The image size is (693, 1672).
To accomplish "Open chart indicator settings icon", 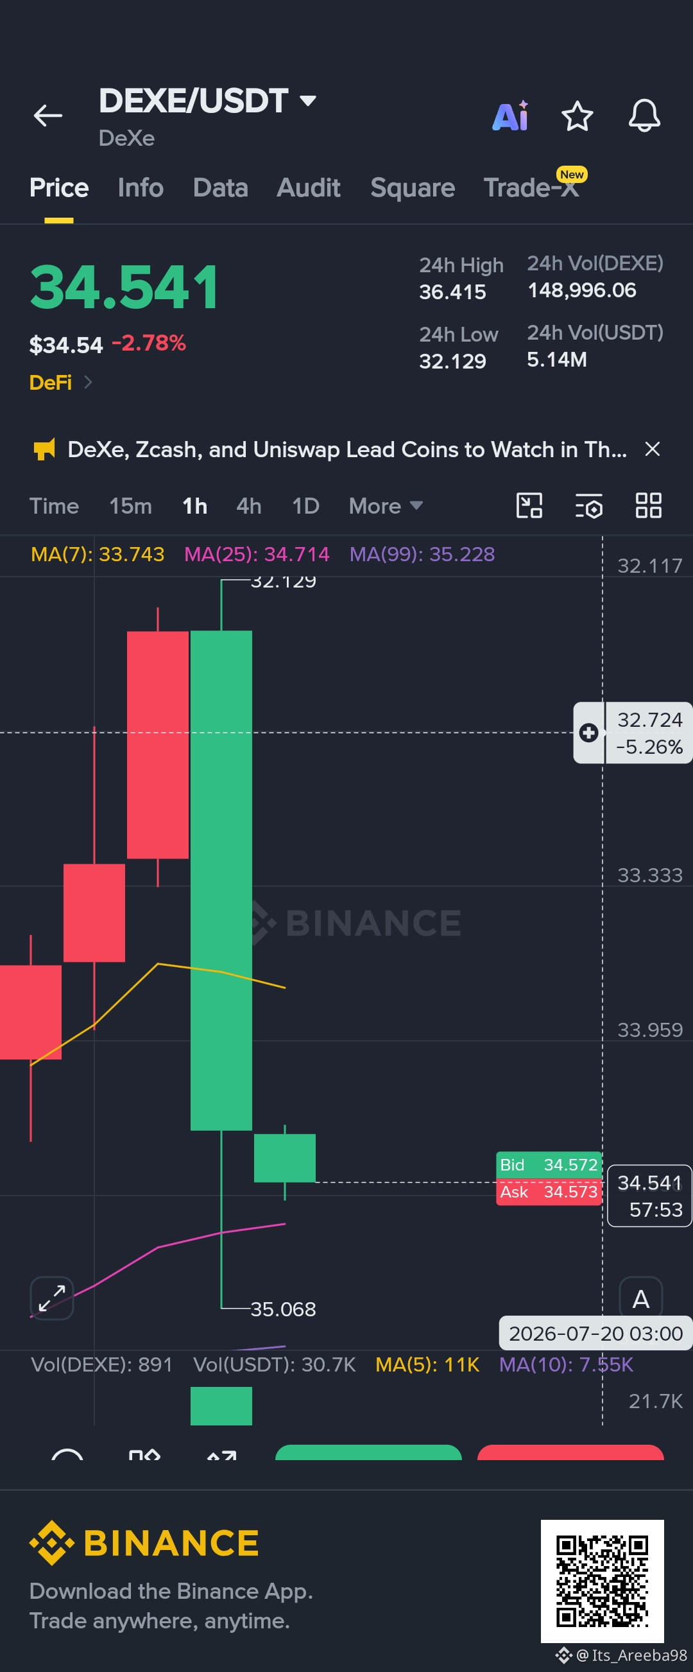I will 589,505.
